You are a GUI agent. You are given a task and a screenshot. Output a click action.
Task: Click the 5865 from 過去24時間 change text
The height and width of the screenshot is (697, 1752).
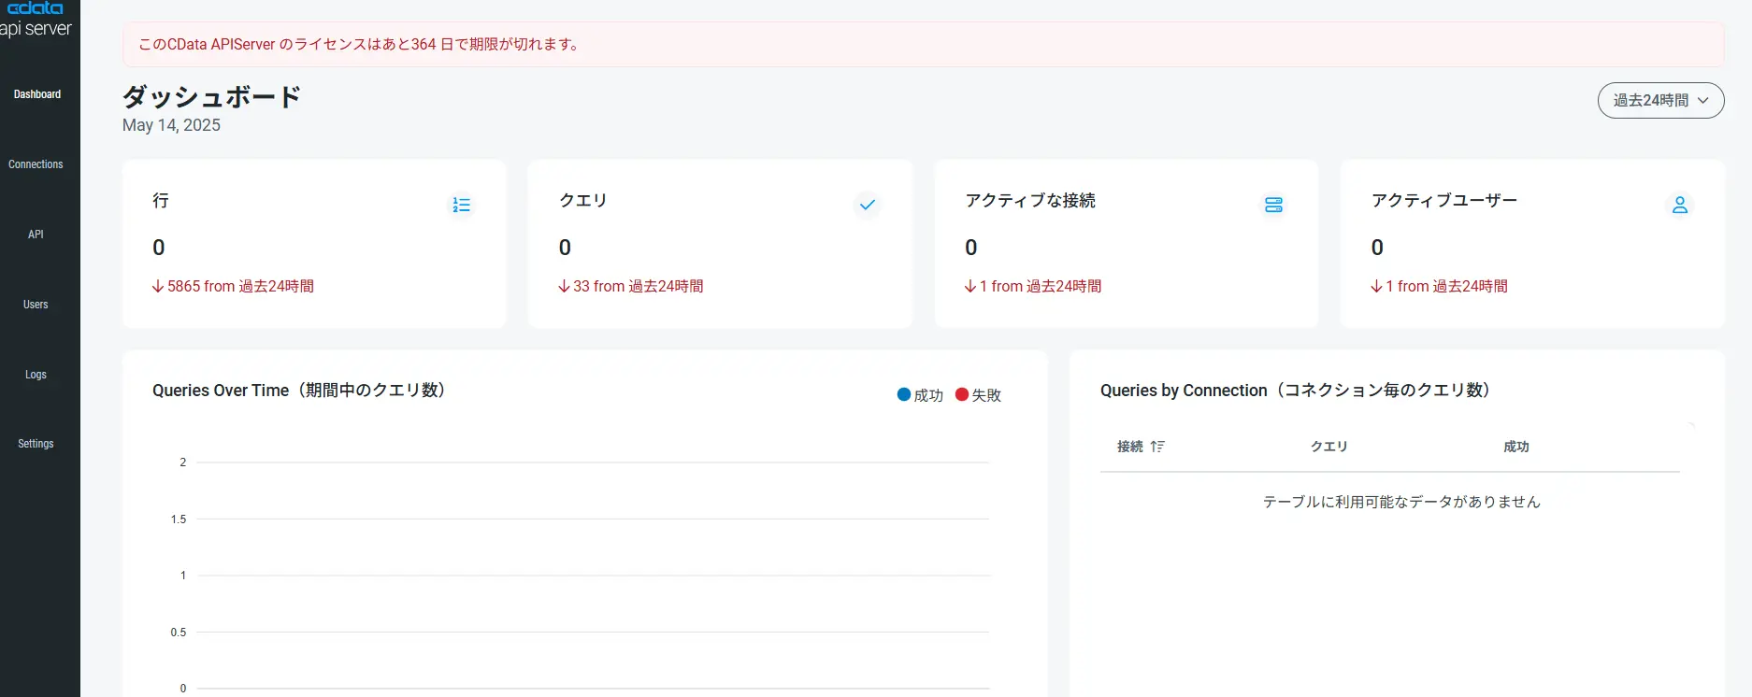tap(234, 286)
